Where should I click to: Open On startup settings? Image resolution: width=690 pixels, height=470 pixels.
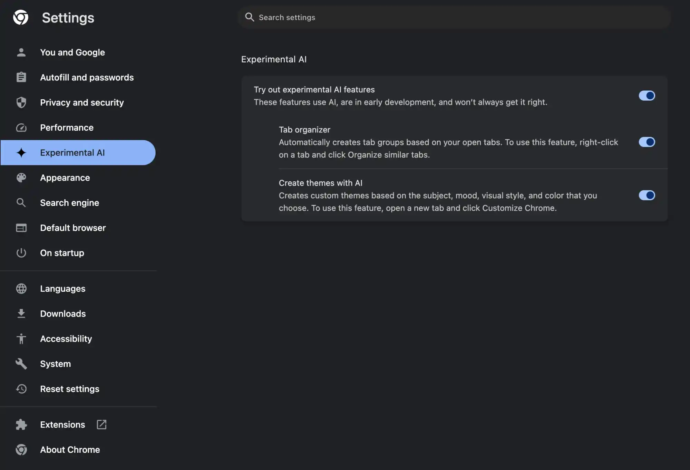(78, 253)
